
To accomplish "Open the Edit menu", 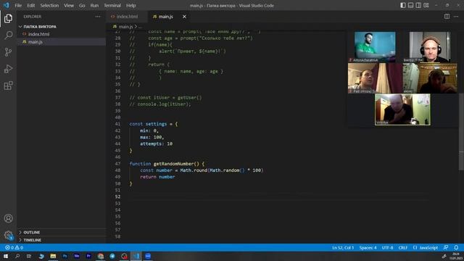I will click(30, 5).
